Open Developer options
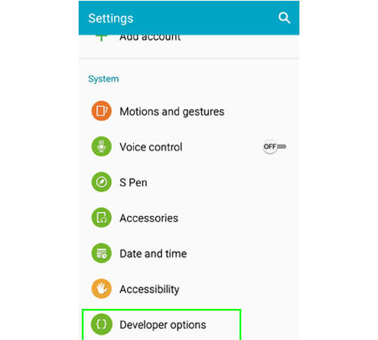This screenshot has width=378, height=340. [163, 325]
